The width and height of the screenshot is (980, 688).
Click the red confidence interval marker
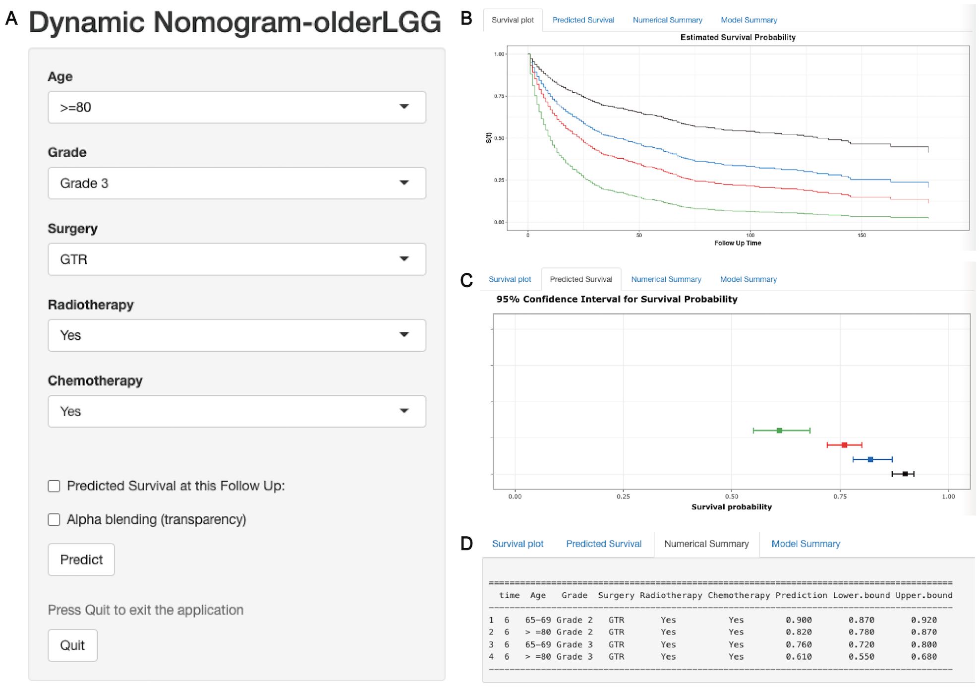[x=844, y=445]
